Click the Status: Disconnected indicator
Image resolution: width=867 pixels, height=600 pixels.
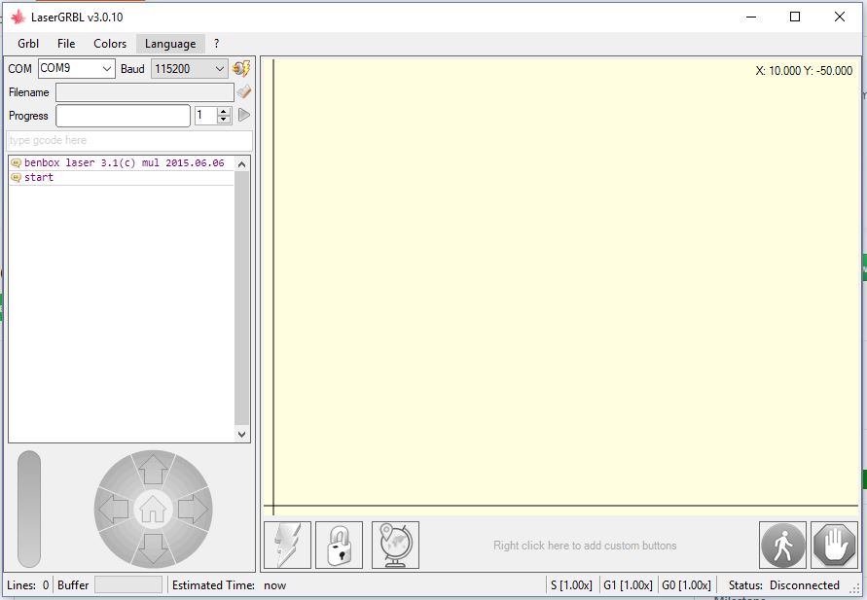point(783,585)
